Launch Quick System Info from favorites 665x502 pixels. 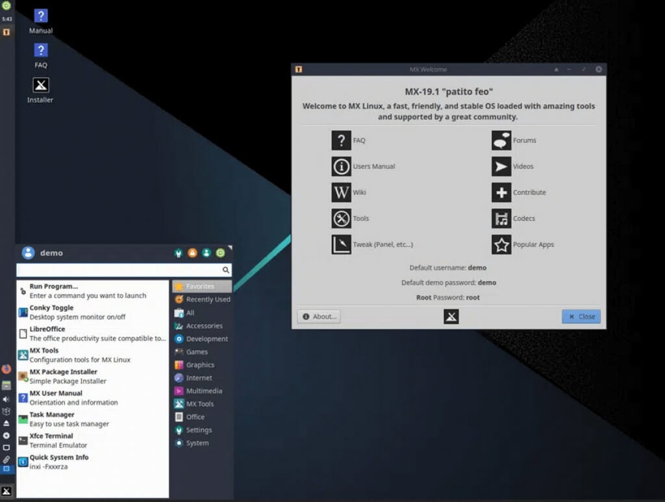[x=92, y=462]
